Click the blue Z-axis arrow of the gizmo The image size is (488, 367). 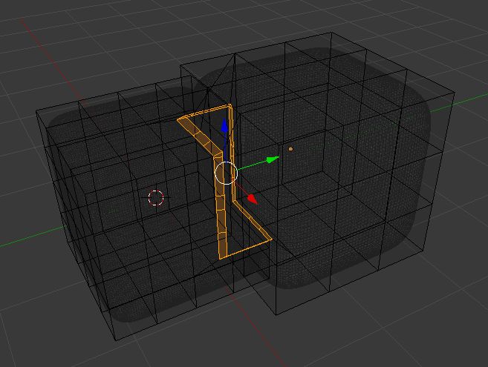225,125
